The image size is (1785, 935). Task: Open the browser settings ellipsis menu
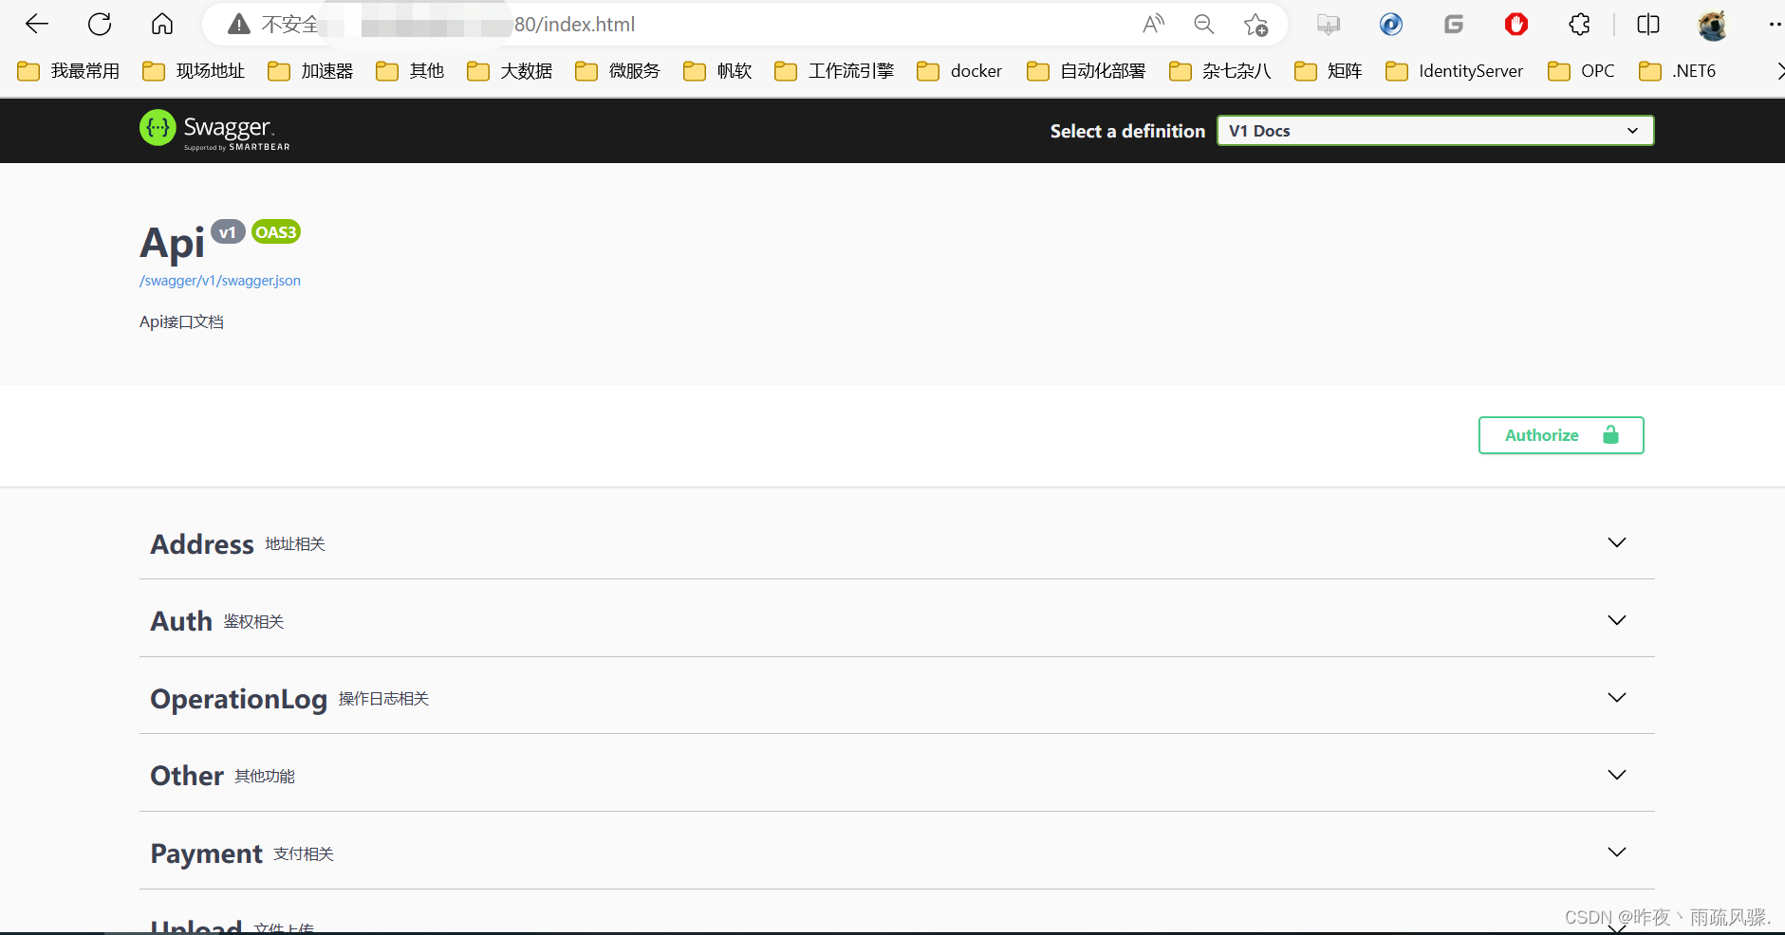(1776, 25)
